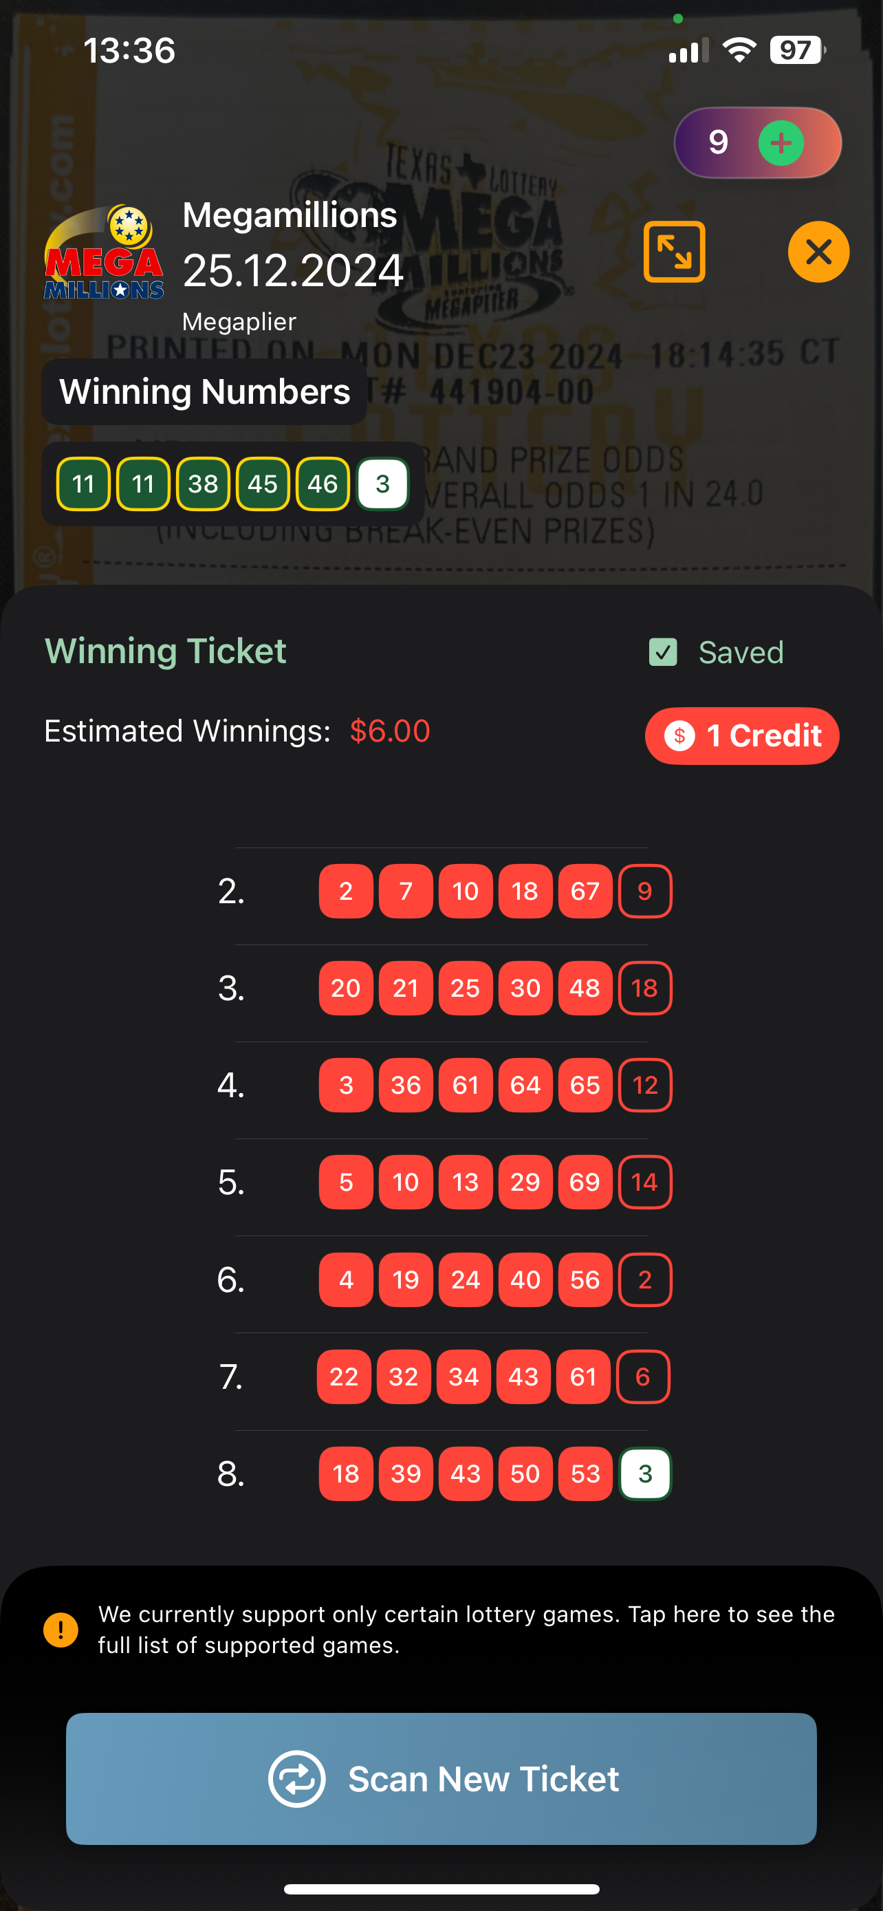
Task: Tap the red 1 Credit button
Action: click(x=741, y=736)
